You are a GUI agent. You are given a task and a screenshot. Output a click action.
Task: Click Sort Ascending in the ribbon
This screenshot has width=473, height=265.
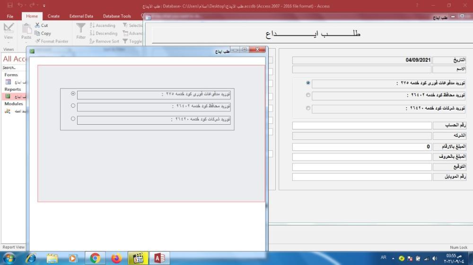[x=103, y=26]
